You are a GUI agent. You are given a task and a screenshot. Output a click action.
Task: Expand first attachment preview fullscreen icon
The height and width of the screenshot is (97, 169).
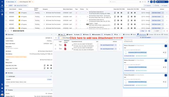pos(165,52)
